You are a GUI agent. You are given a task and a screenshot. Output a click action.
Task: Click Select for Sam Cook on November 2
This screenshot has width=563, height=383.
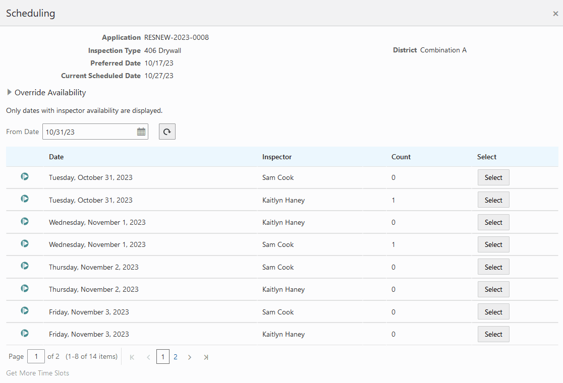493,266
